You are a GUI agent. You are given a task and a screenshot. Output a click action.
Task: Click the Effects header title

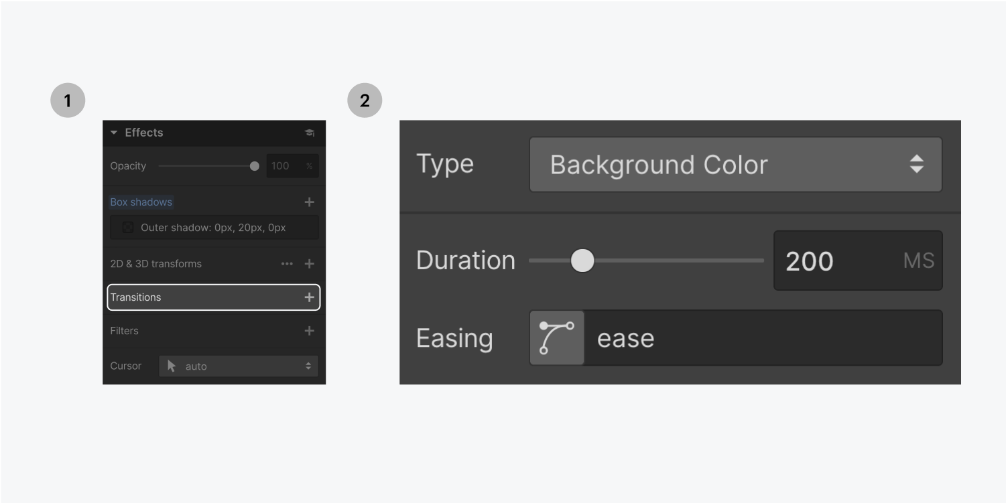coord(145,133)
